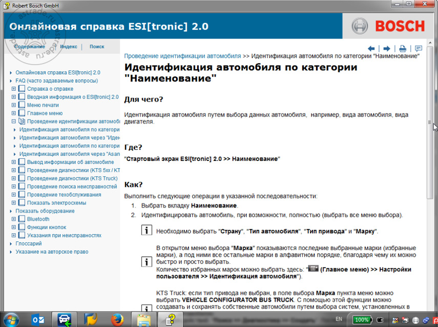Image resolution: width=438 pixels, height=327 pixels.
Task: Click book icon beside Справка о справке
Action: 22,89
